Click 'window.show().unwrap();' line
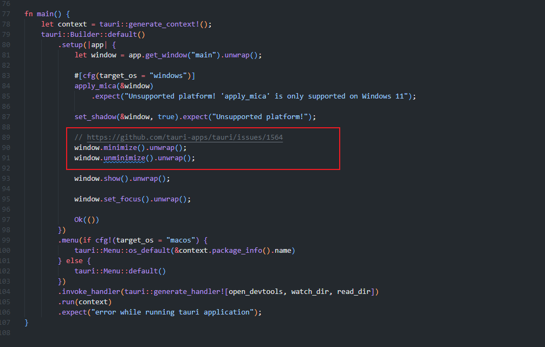545x347 pixels. [x=122, y=179]
